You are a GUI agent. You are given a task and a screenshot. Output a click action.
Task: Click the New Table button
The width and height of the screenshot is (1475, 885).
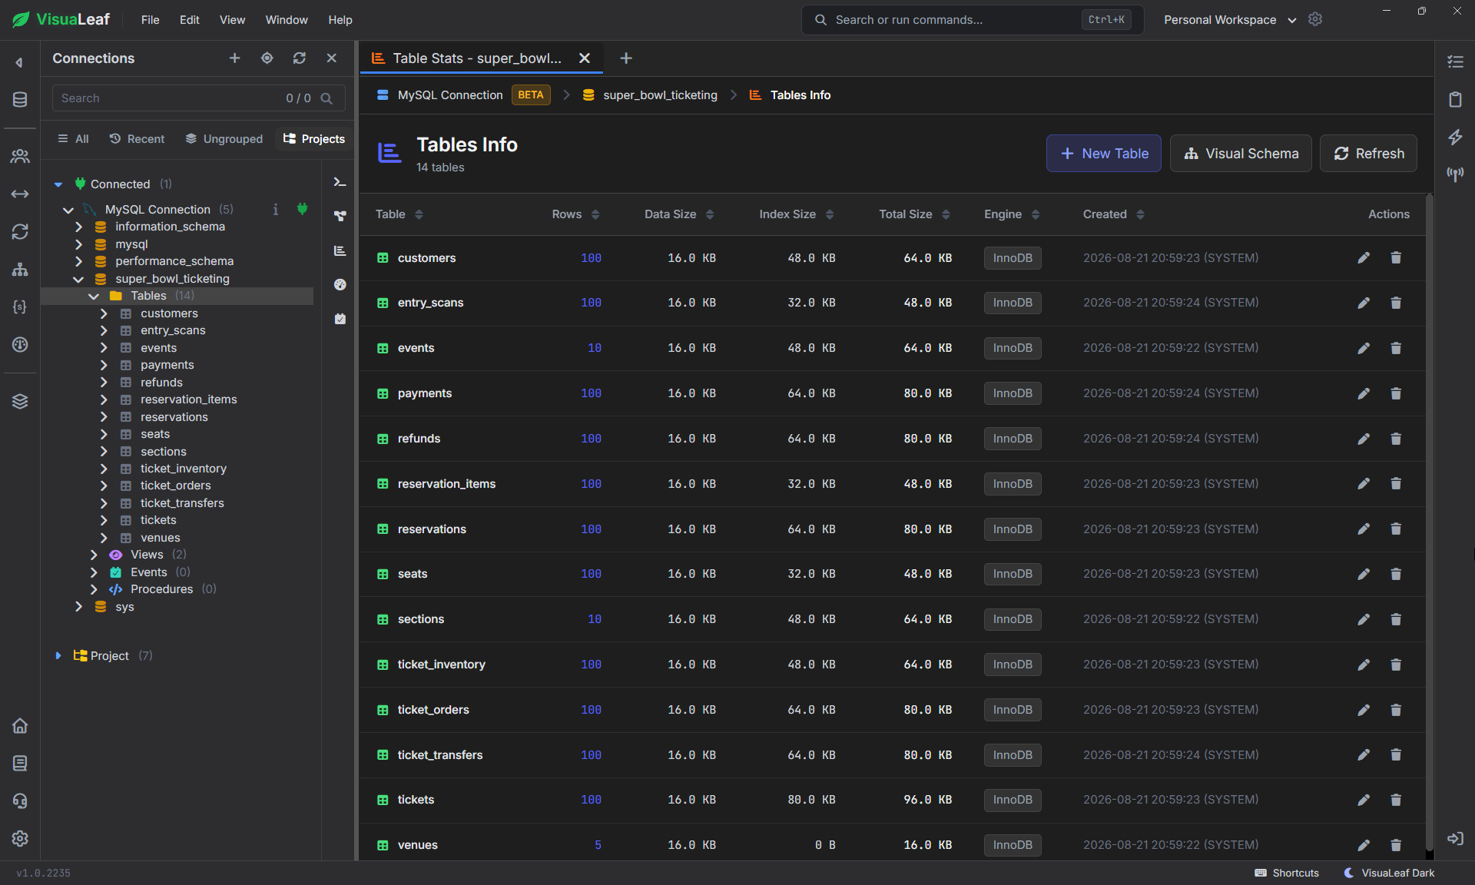(1103, 154)
